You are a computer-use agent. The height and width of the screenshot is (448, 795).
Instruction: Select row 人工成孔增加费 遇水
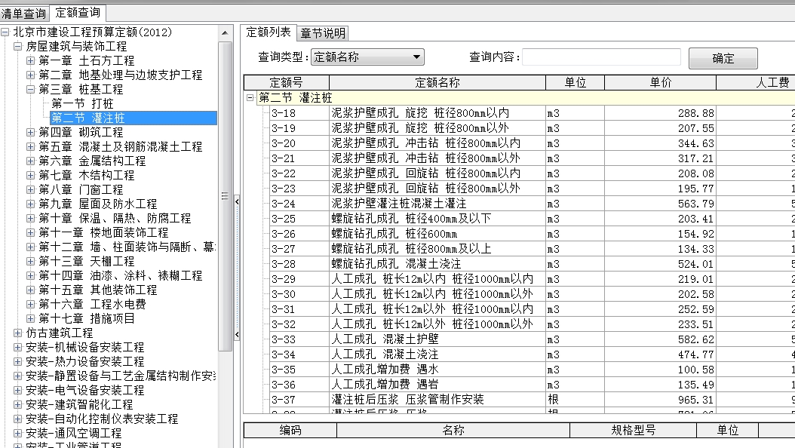point(532,370)
